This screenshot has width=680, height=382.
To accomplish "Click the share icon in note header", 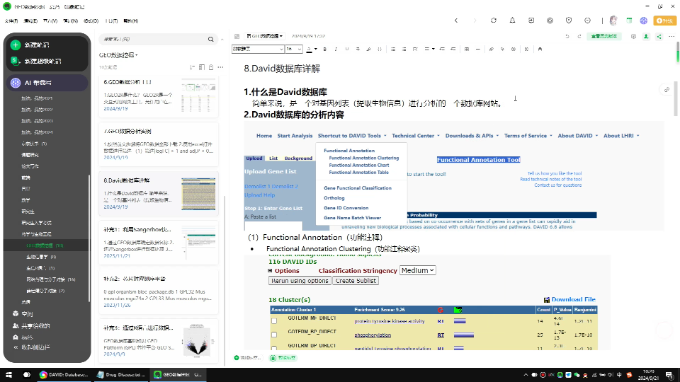I will coord(659,36).
